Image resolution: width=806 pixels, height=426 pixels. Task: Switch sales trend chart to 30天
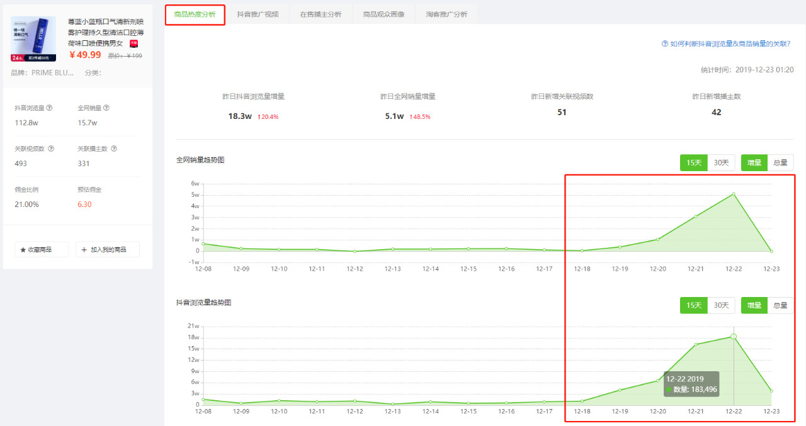click(722, 162)
